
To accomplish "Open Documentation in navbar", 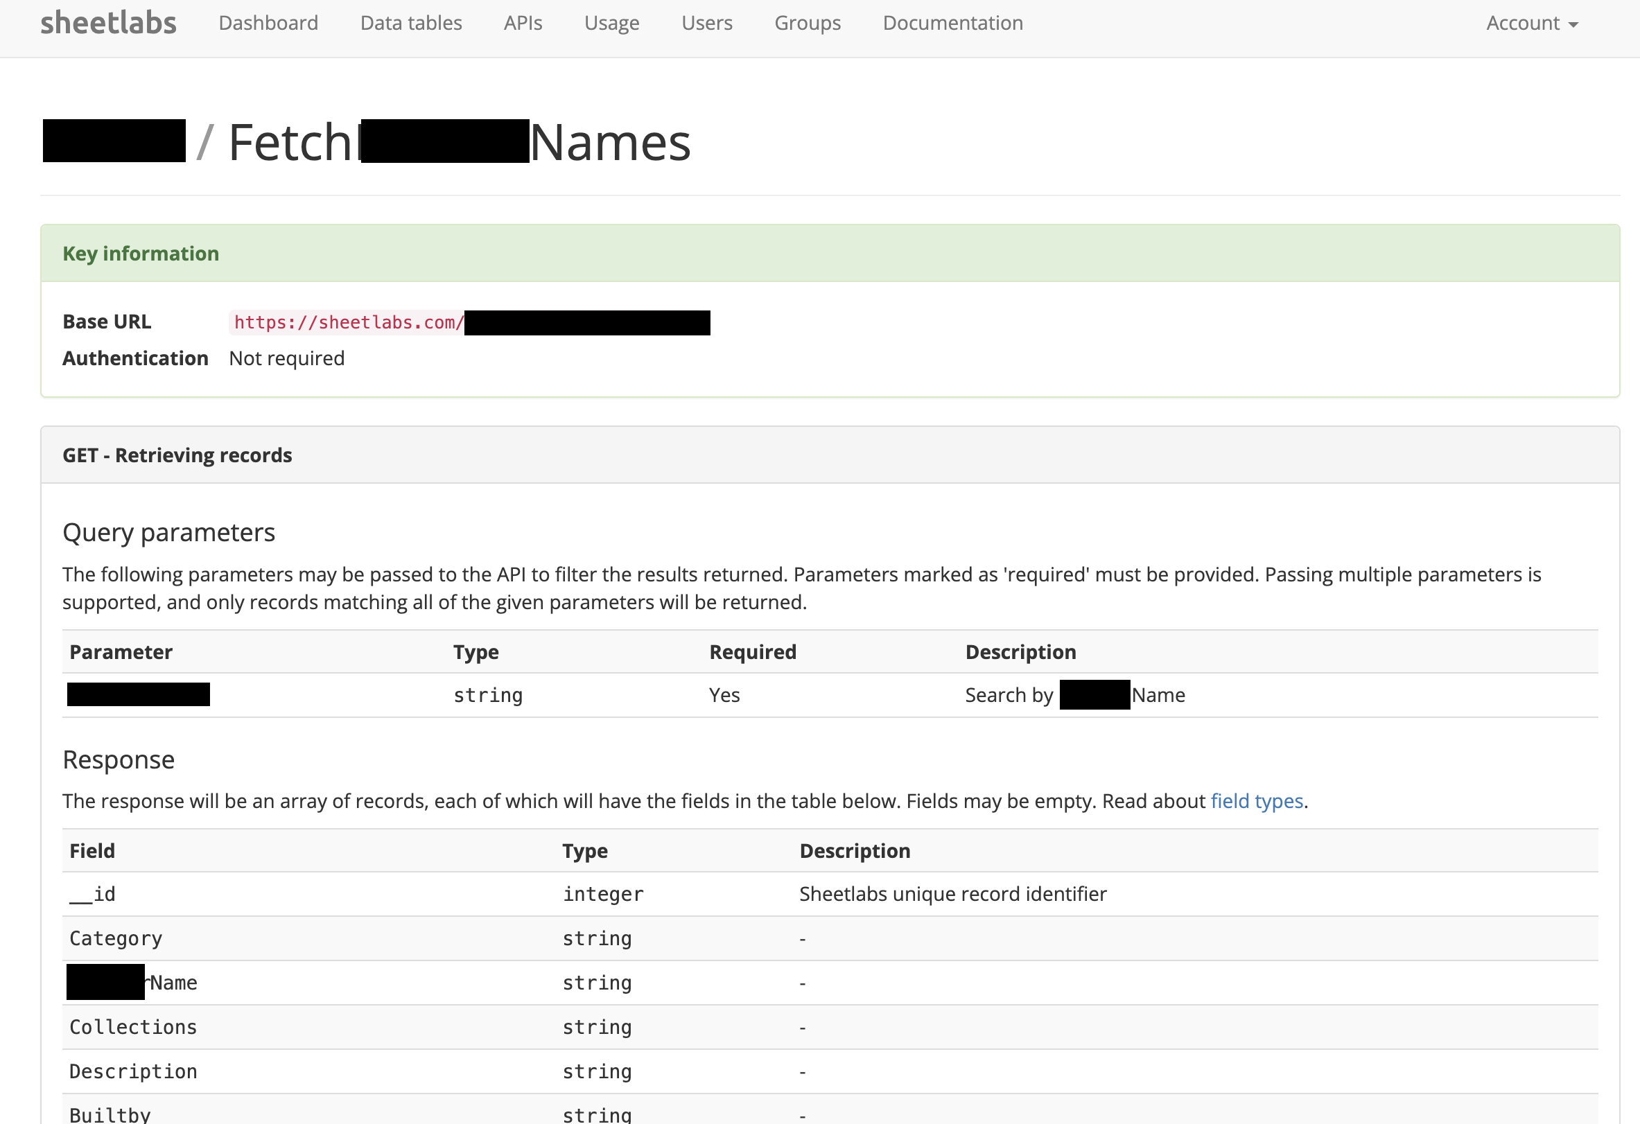I will pyautogui.click(x=952, y=23).
